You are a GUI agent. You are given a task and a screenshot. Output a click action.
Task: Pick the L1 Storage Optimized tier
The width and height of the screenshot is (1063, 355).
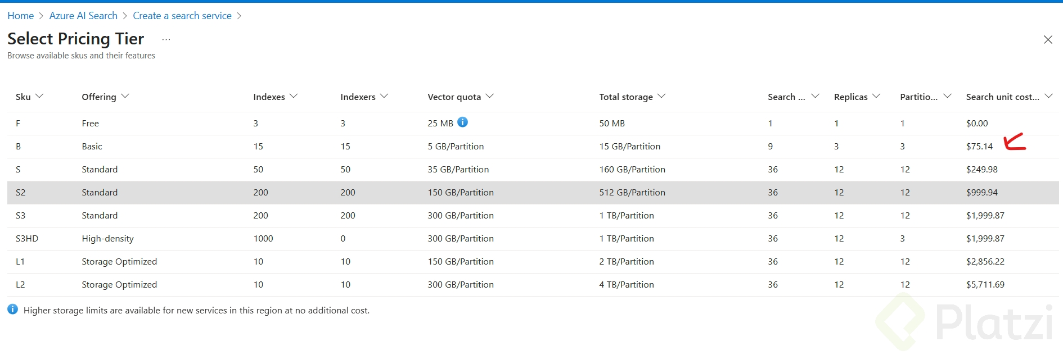(x=119, y=262)
